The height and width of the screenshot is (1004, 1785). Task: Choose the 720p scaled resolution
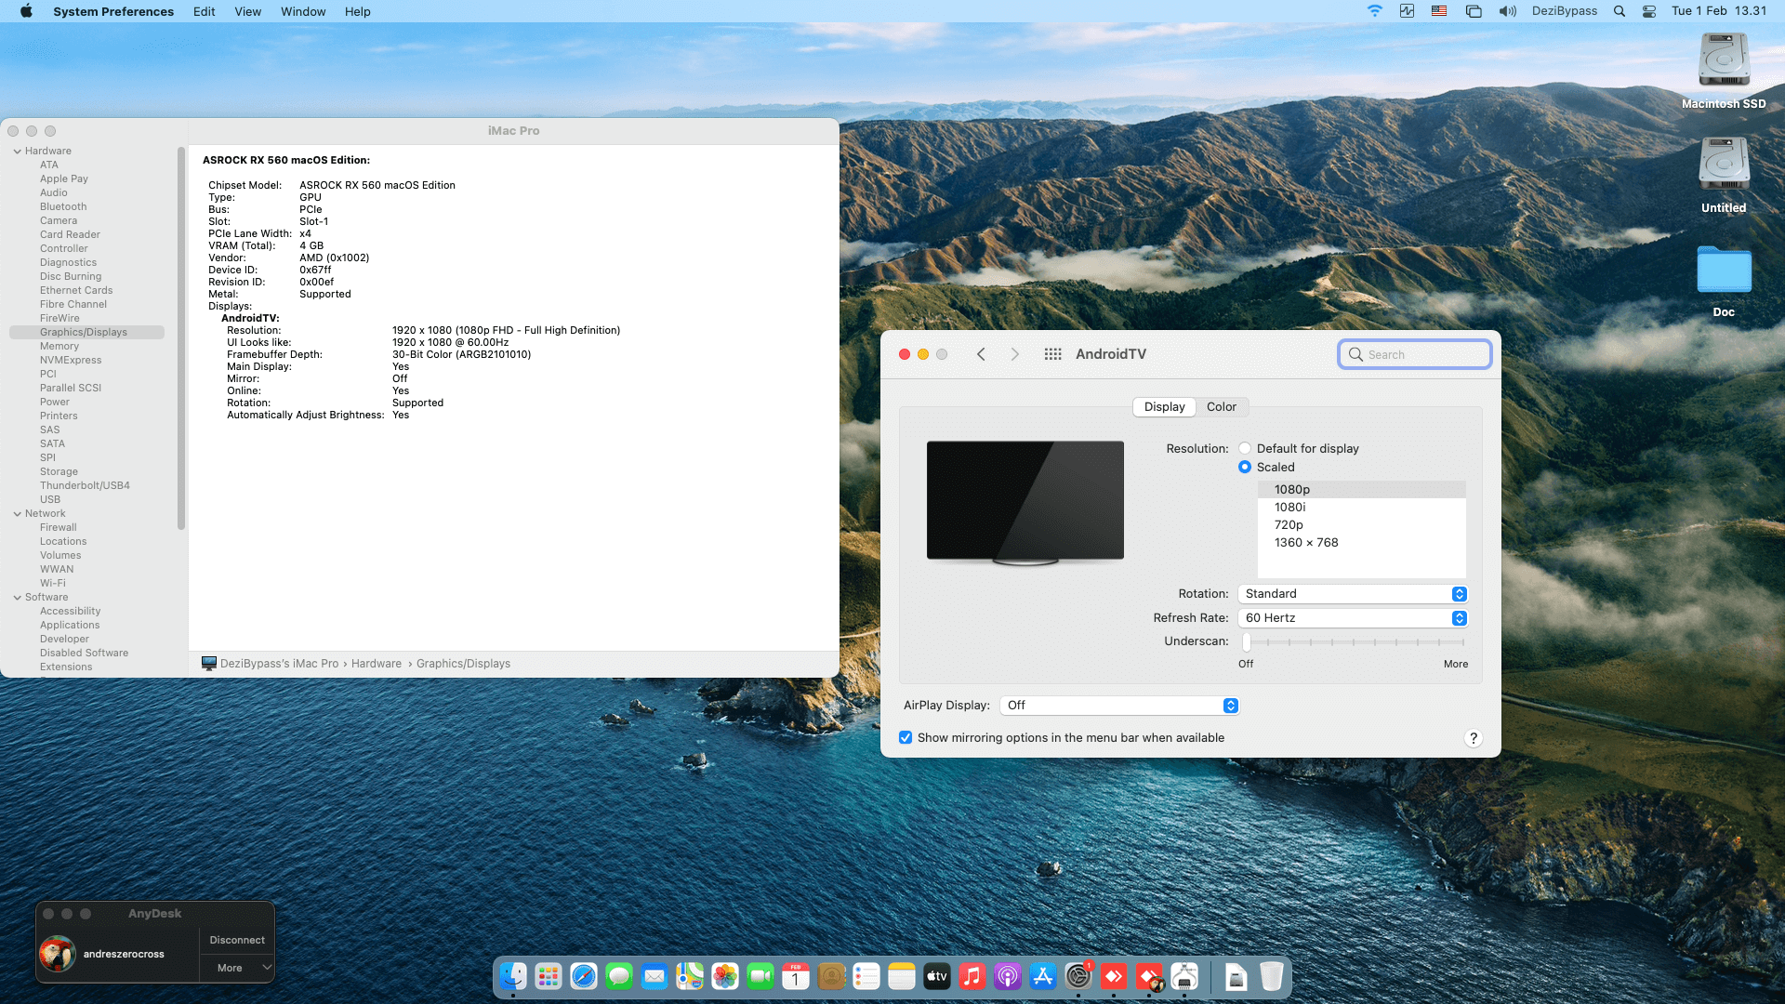pos(1362,525)
